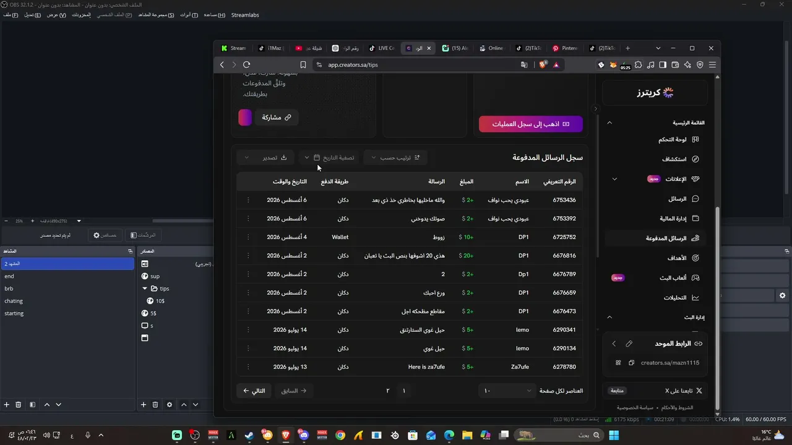The height and width of the screenshot is (445, 792).
Task: Add a new source in OBS المصادر panel
Action: [x=144, y=405]
